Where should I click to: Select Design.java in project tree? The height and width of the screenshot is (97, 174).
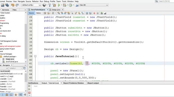click(x=10, y=59)
